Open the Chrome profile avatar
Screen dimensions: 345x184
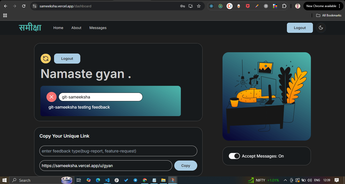(x=298, y=6)
